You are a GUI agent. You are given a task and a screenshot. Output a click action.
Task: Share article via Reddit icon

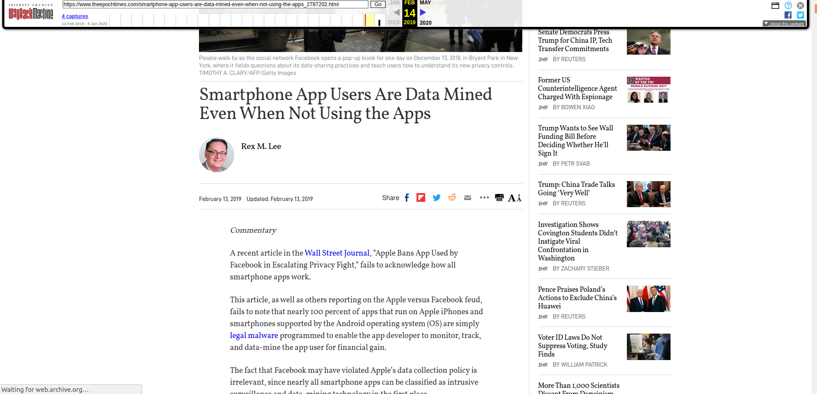(452, 198)
